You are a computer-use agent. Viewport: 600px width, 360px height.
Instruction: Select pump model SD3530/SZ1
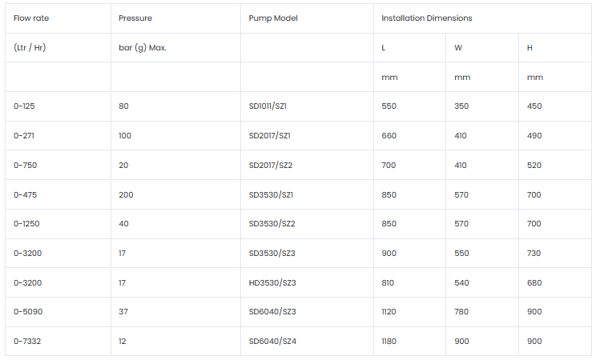click(x=270, y=194)
